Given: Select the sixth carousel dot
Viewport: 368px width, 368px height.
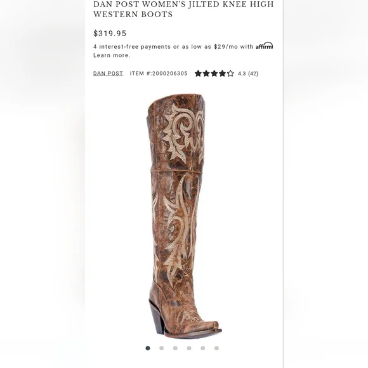Looking at the screenshot, I should (x=216, y=348).
